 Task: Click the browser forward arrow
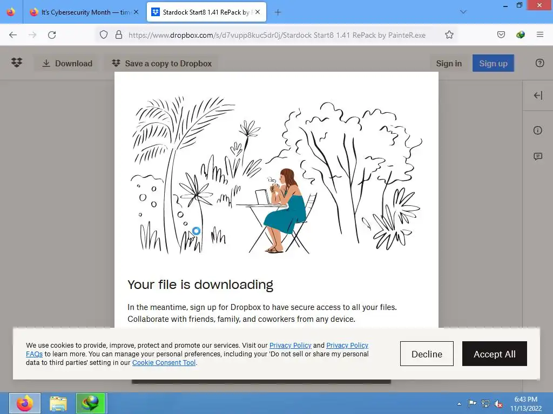32,35
